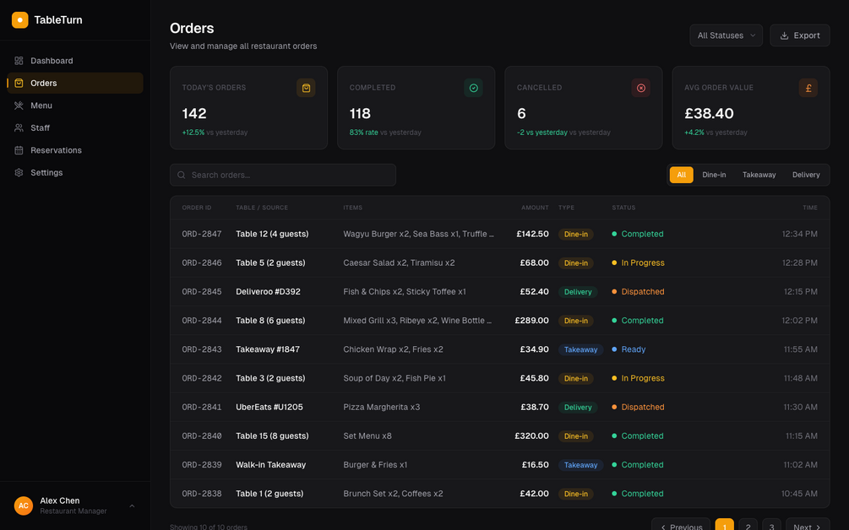The height and width of the screenshot is (530, 849).
Task: Click the Time column header
Action: tap(810, 208)
